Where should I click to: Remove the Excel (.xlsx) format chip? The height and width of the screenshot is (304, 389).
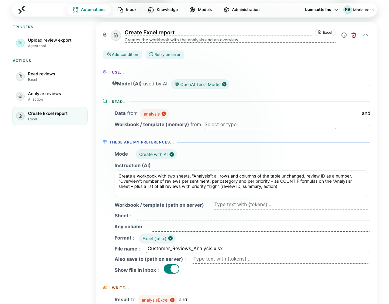tap(170, 238)
